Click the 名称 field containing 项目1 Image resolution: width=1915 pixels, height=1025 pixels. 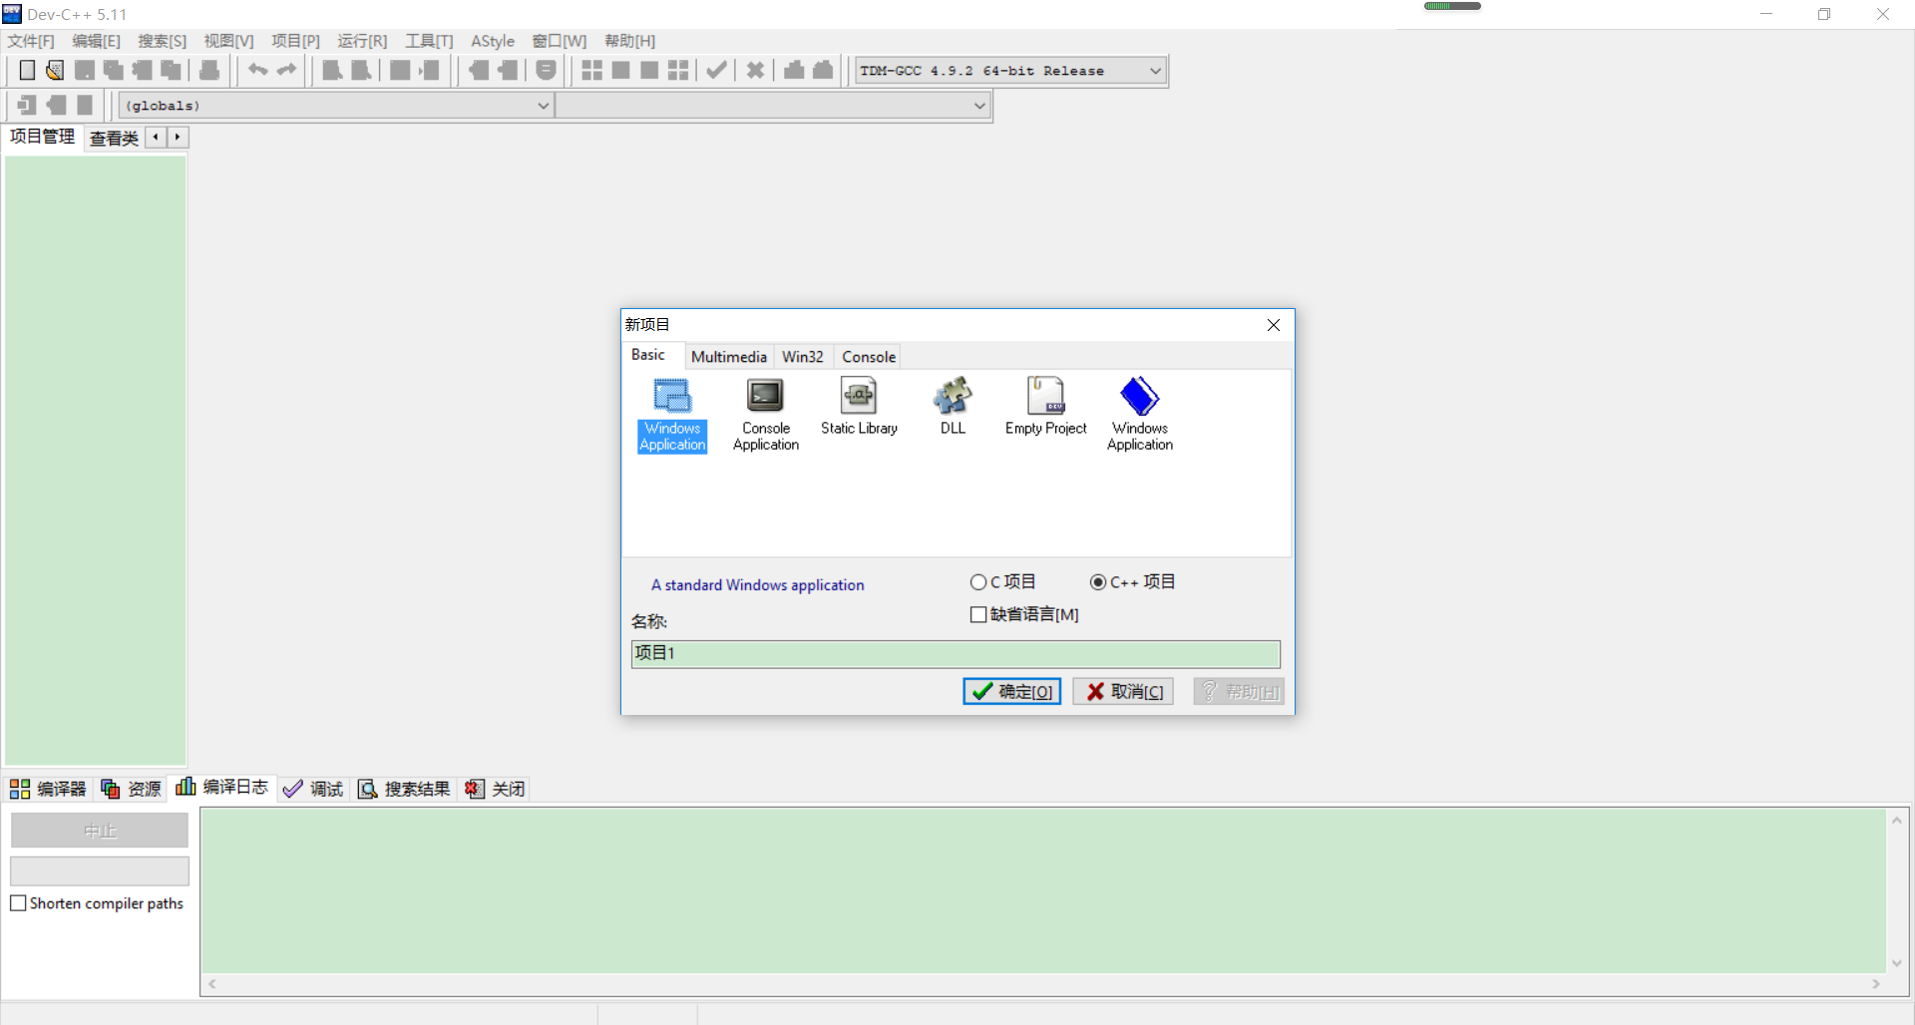pyautogui.click(x=955, y=654)
